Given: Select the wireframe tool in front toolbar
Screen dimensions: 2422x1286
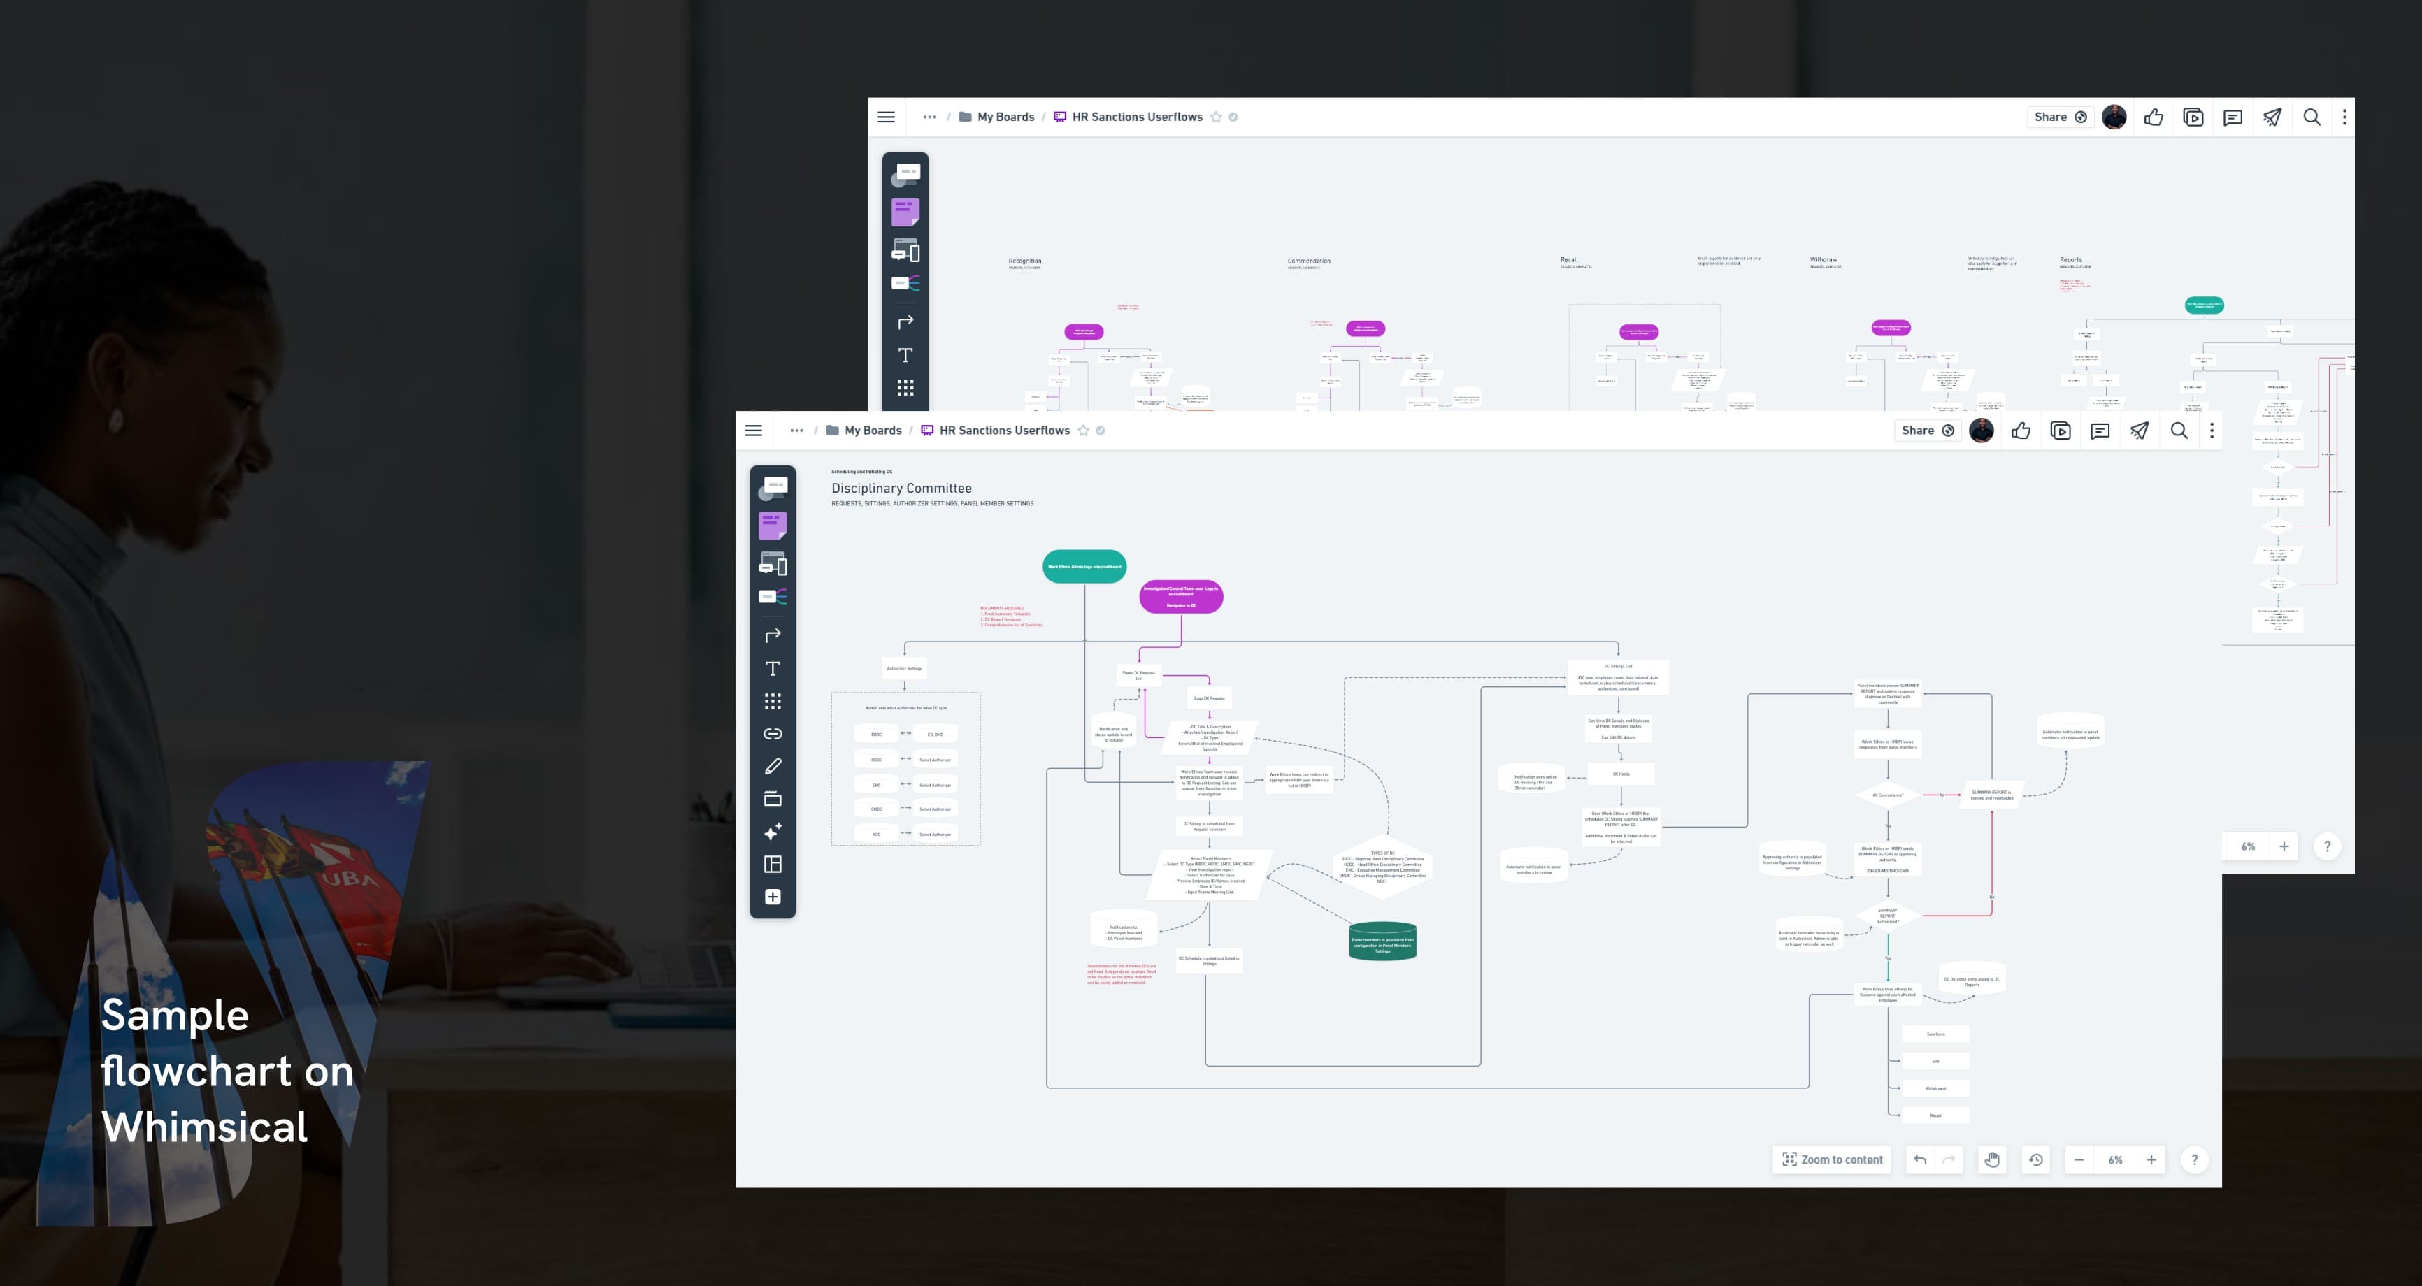Looking at the screenshot, I should [773, 563].
